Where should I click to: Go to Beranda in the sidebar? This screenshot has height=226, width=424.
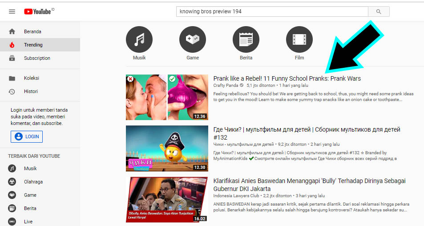[40, 31]
